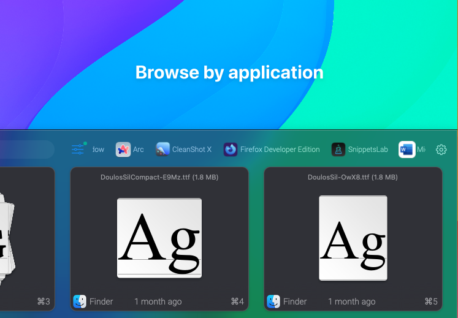
Task: Click '1 month ago' on DoulosSil-OwX8 card
Action: (352, 301)
